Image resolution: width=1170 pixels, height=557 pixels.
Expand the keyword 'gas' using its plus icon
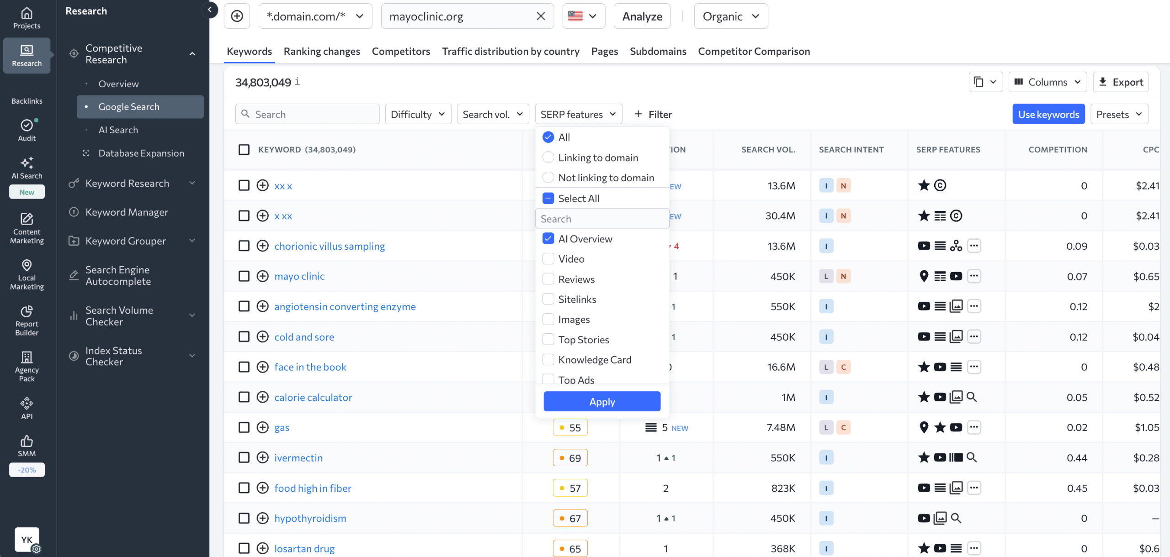tap(262, 427)
